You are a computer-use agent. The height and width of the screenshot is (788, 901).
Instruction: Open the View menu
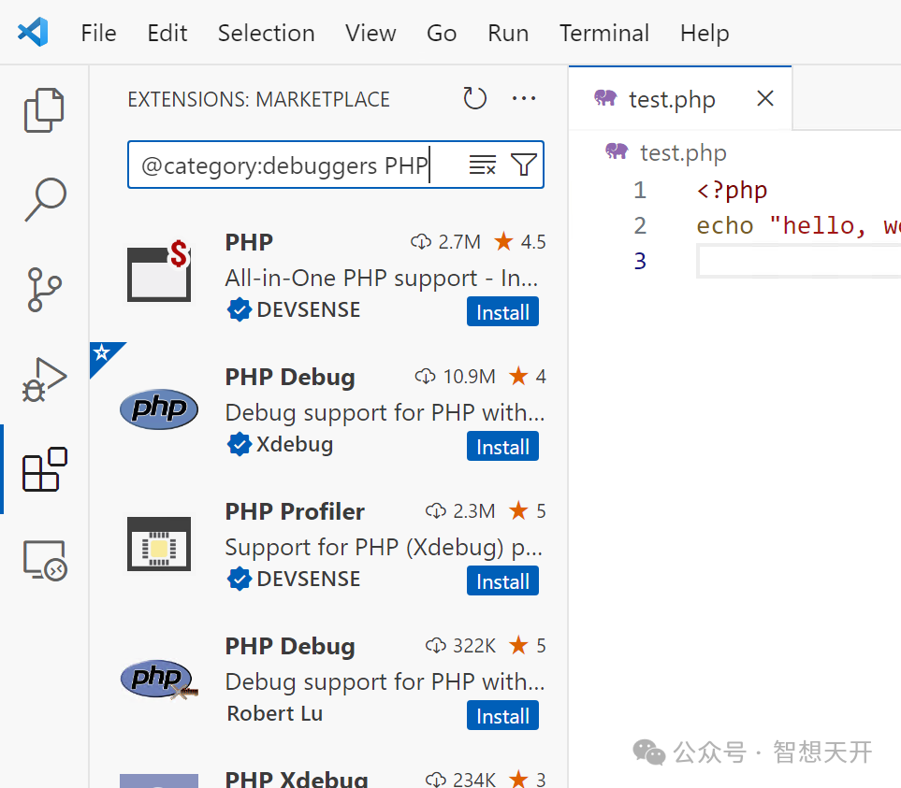point(371,34)
